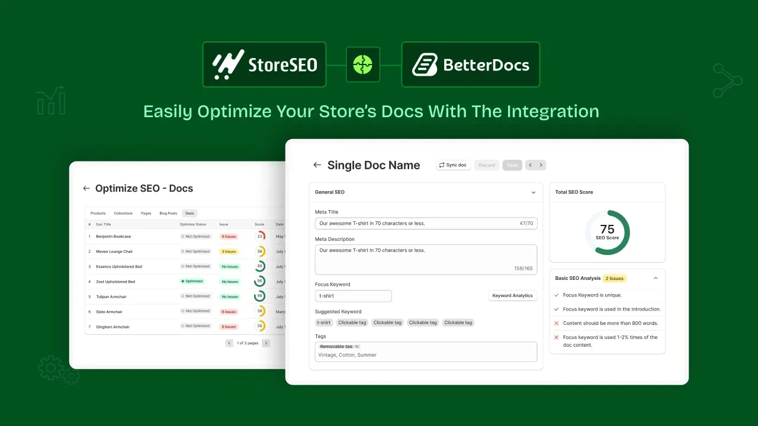The image size is (758, 426).
Task: Open the Zest Upholstered Bed row
Action: coord(185,282)
